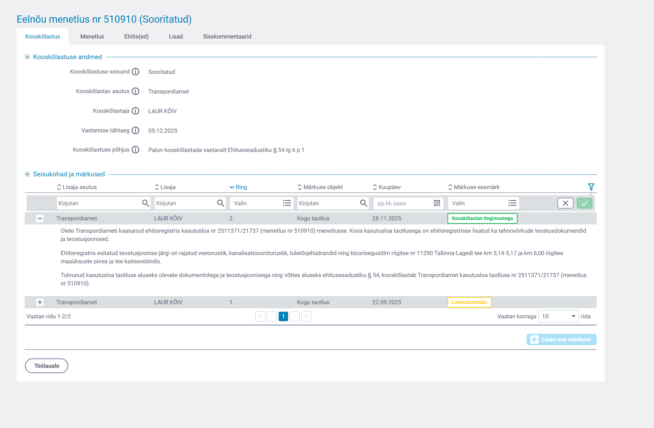Expand the 22.09.2025 Transpordiamet row

click(40, 302)
